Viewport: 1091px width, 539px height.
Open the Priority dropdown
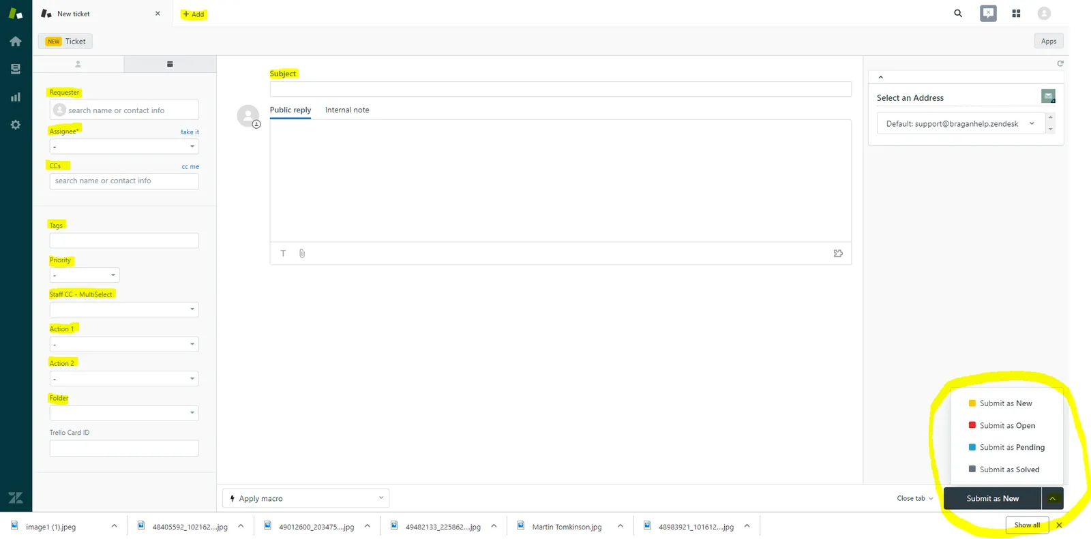coord(85,275)
